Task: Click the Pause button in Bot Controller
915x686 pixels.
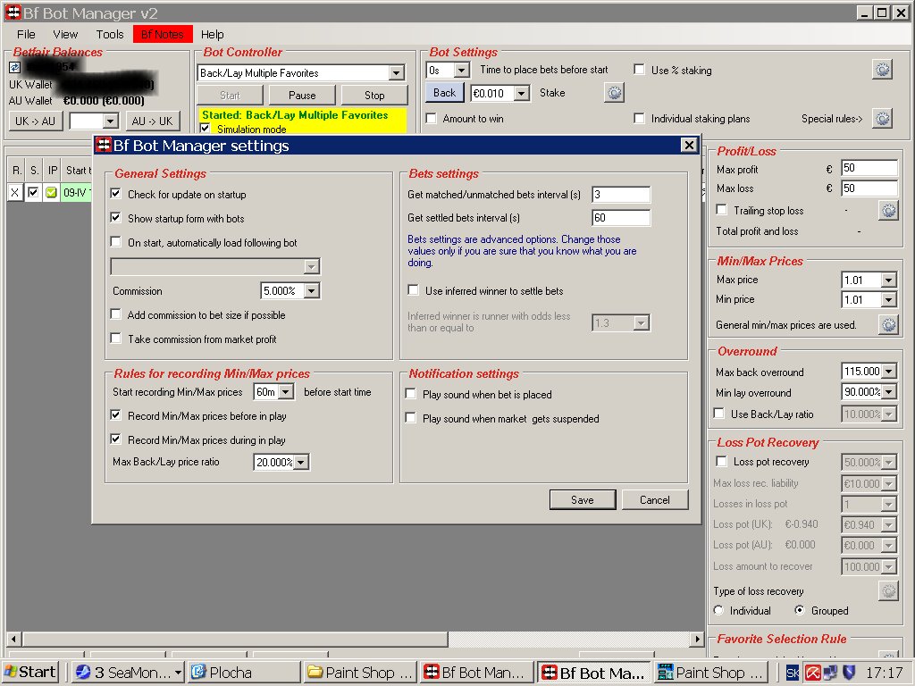Action: pos(302,95)
